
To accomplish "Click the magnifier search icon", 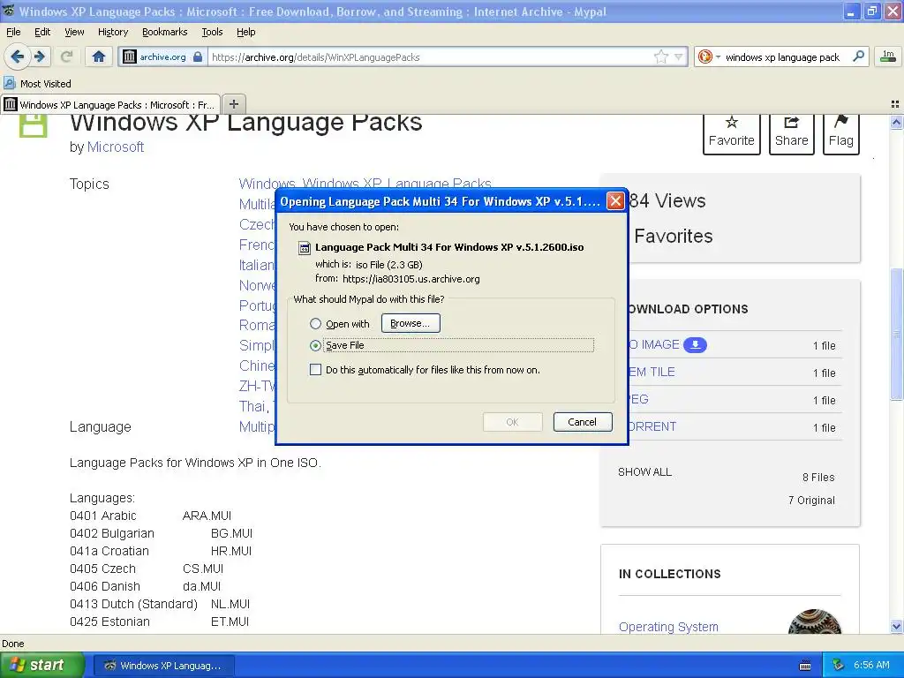I will tap(858, 56).
